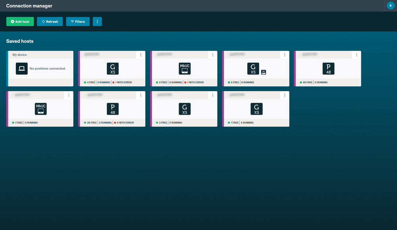Select the P48 icon on the 48 FREE host
Viewport: 397px width, 230px height.
click(x=328, y=69)
